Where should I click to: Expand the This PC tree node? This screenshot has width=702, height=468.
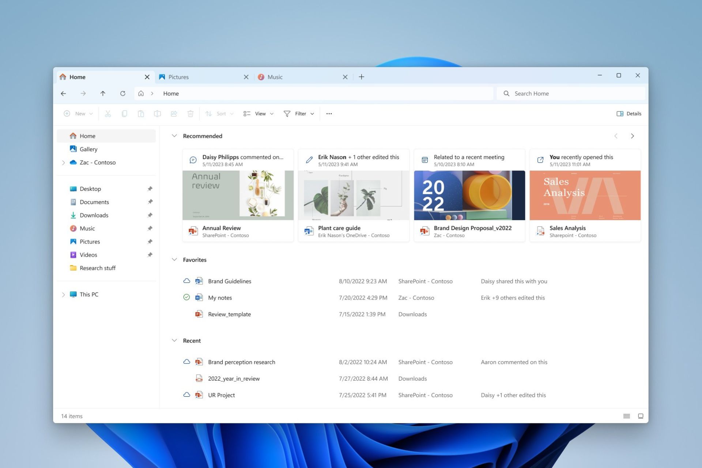point(63,294)
